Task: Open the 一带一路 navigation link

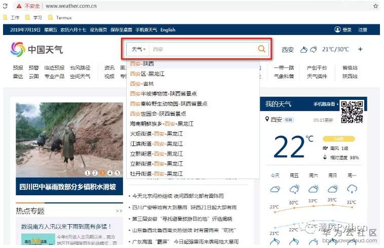Action: [x=284, y=67]
